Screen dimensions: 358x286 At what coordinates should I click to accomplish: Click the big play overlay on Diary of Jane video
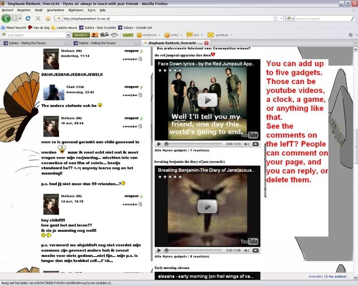207,206
